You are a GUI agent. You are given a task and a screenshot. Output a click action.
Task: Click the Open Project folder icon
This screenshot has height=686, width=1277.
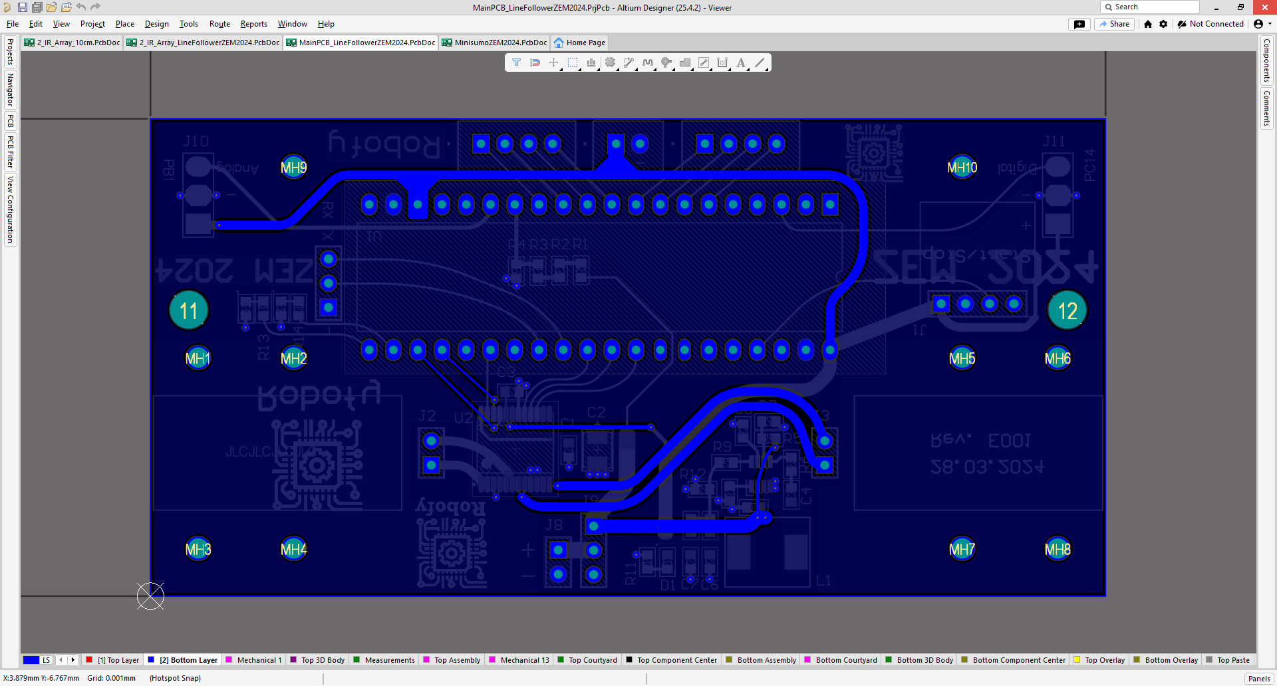66,7
